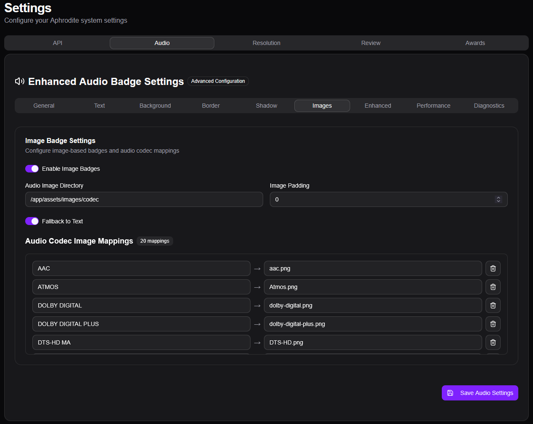Open the Review tab
Image resolution: width=533 pixels, height=424 pixels.
click(x=371, y=43)
